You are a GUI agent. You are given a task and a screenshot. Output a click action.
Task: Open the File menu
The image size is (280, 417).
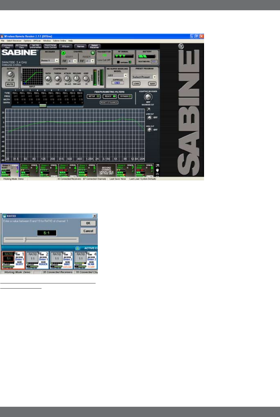point(3,41)
